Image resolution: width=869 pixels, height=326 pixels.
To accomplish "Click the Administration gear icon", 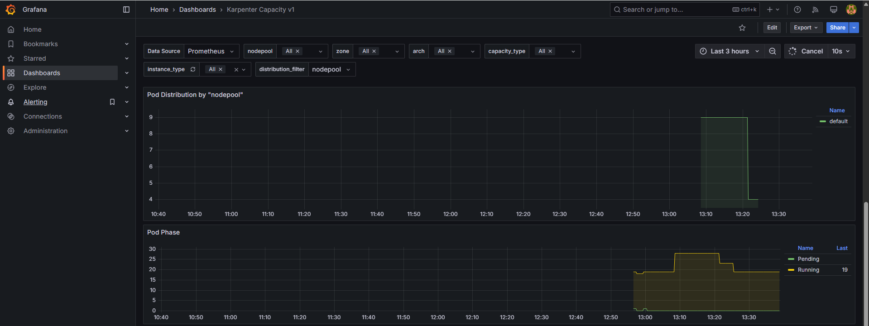I will (11, 131).
